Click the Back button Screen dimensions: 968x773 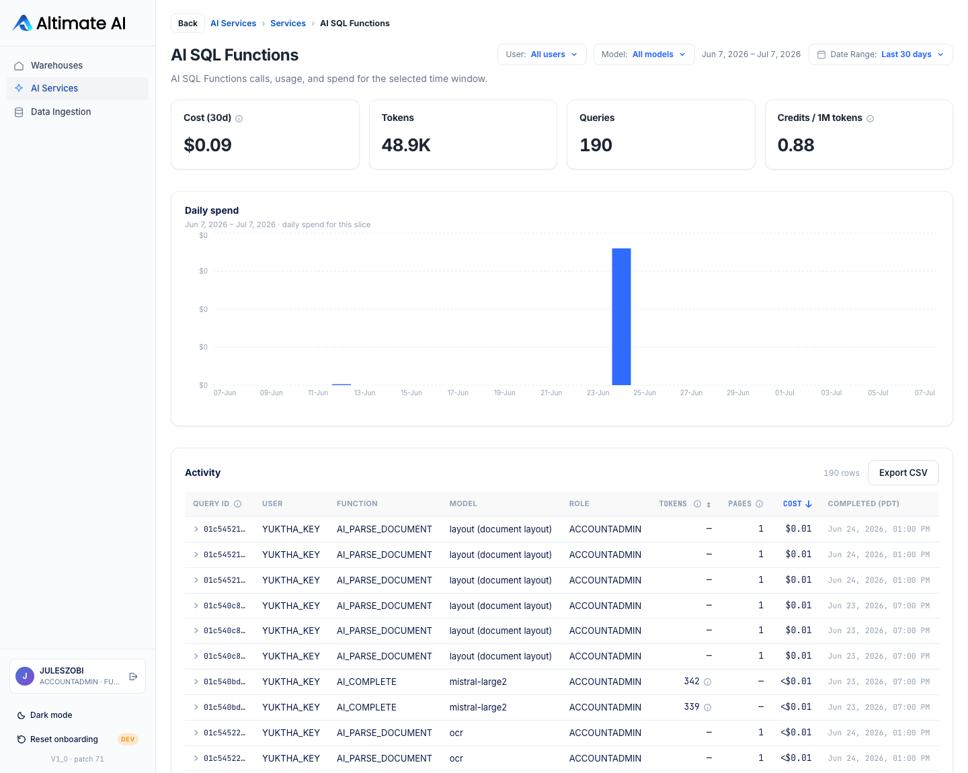[188, 24]
